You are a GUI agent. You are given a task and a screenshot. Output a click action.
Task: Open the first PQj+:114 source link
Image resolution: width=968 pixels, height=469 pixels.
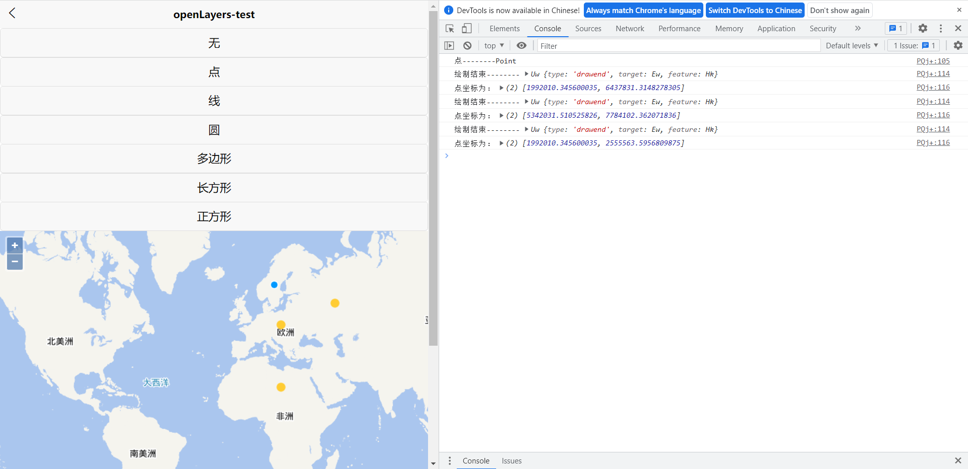(x=933, y=73)
